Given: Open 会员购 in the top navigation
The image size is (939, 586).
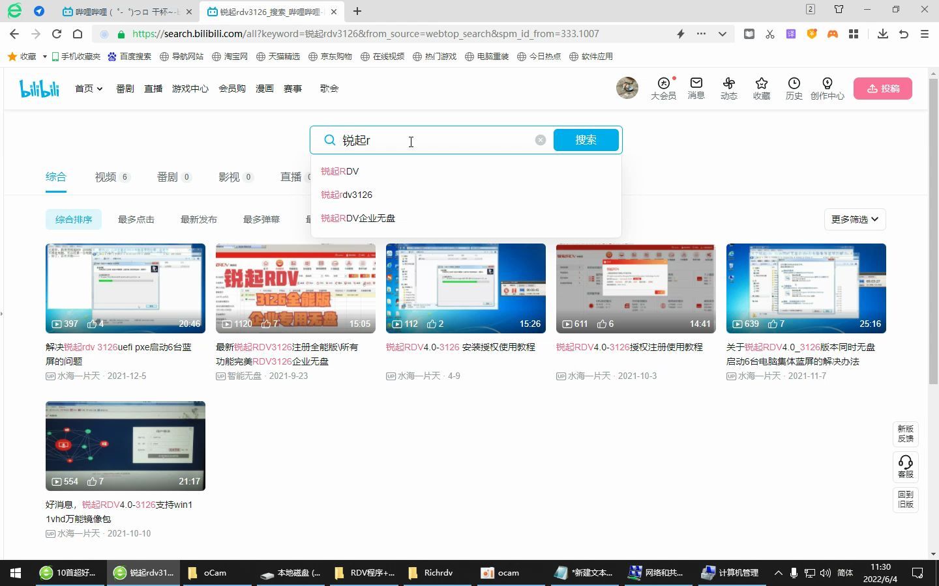Looking at the screenshot, I should pyautogui.click(x=232, y=89).
